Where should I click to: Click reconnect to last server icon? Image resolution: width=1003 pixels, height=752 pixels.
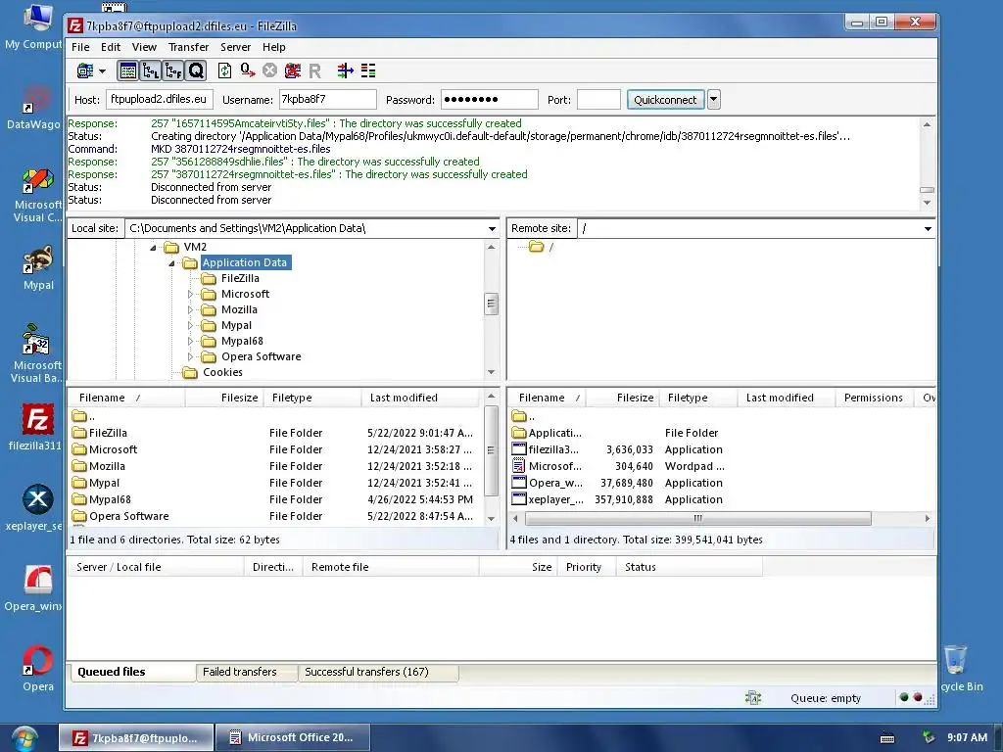tap(314, 70)
